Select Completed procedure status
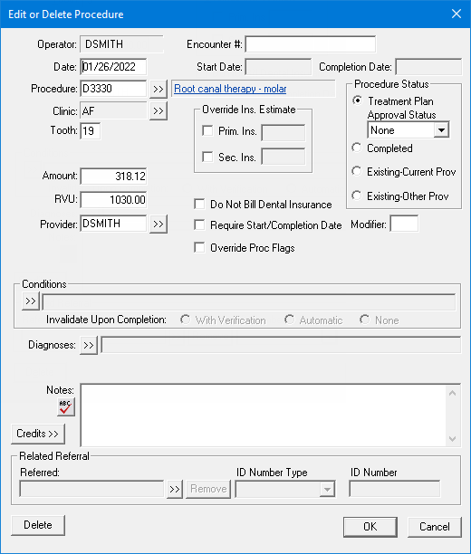The width and height of the screenshot is (471, 554). pos(357,148)
